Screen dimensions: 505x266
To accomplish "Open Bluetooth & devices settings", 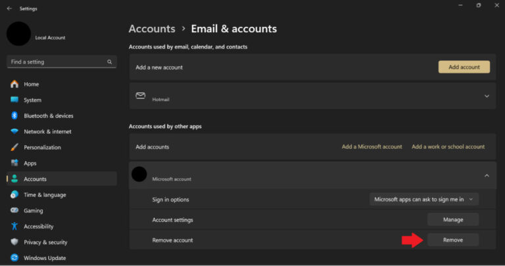I will point(62,116).
